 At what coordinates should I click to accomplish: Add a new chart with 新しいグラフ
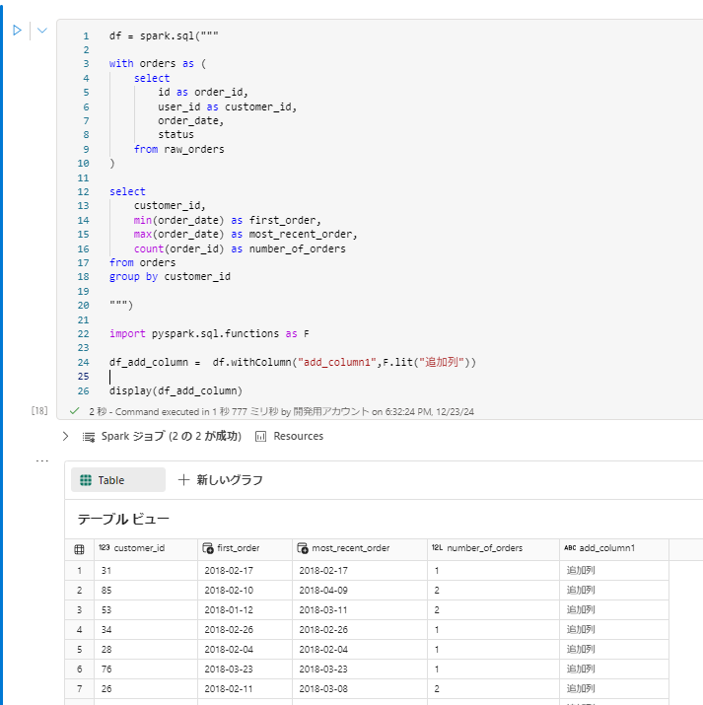pyautogui.click(x=220, y=480)
